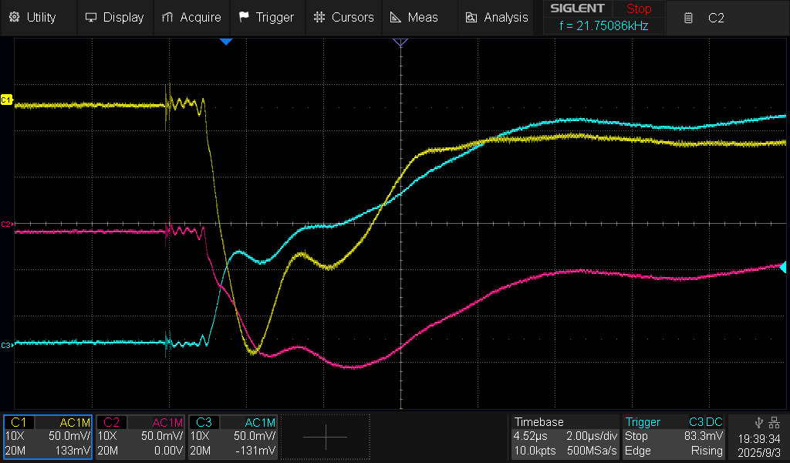Click the clipboard icon beside C2 label
Image resolution: width=790 pixels, height=463 pixels.
pyautogui.click(x=688, y=18)
